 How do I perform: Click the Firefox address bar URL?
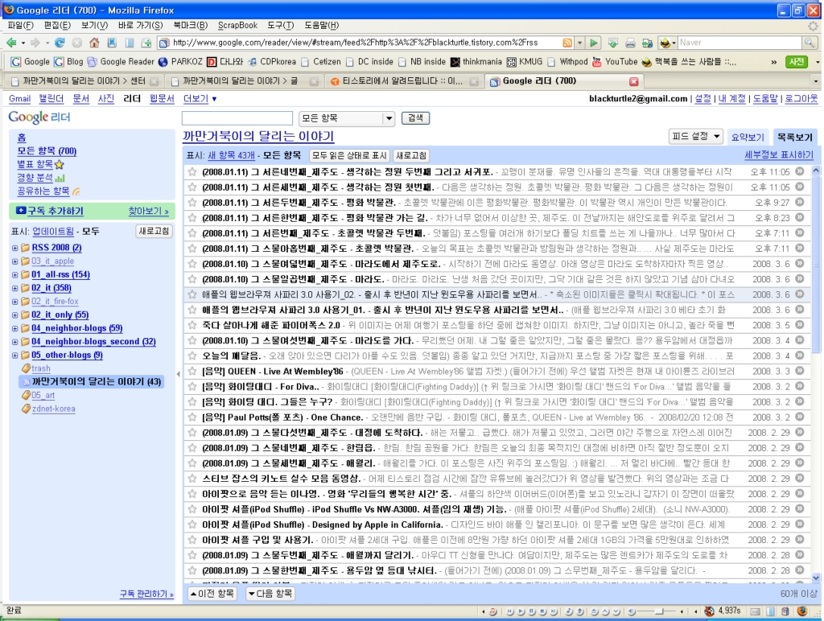pyautogui.click(x=355, y=43)
